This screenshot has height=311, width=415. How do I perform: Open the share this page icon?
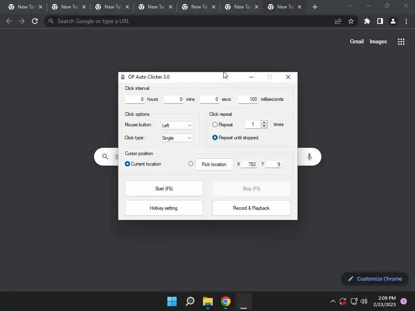pos(338,21)
